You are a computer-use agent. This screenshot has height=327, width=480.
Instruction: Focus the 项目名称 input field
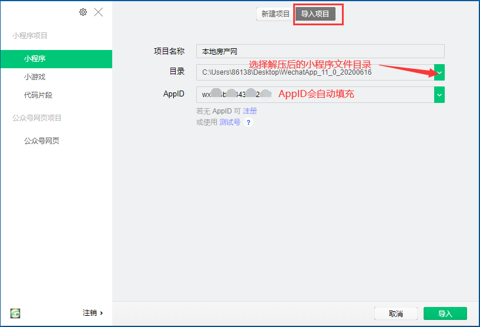click(x=320, y=51)
